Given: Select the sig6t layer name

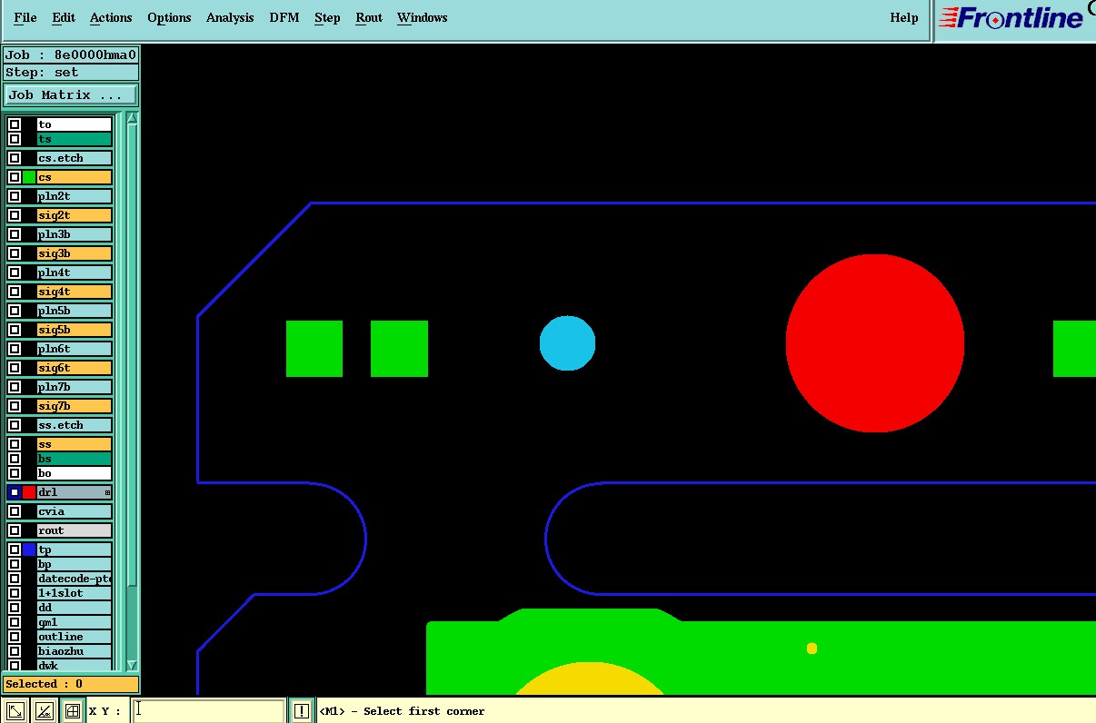Looking at the screenshot, I should [75, 368].
